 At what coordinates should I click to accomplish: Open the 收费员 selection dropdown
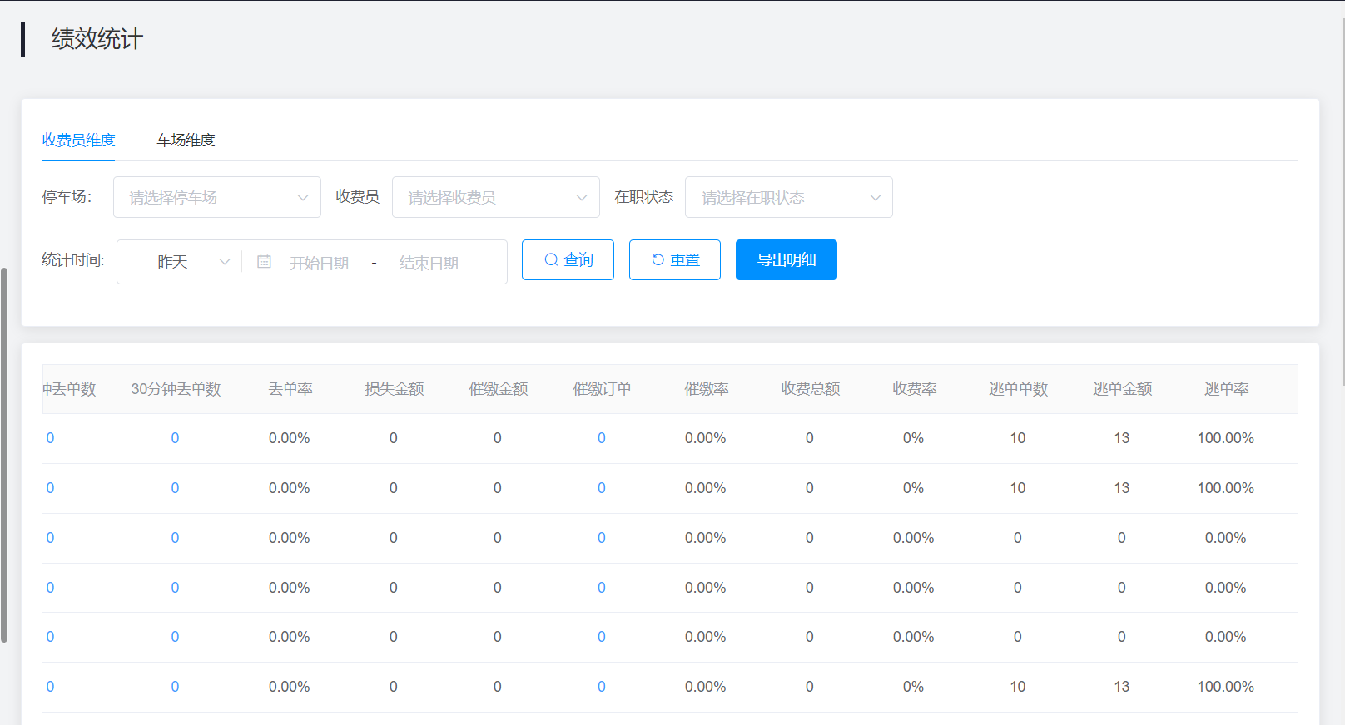(x=495, y=198)
